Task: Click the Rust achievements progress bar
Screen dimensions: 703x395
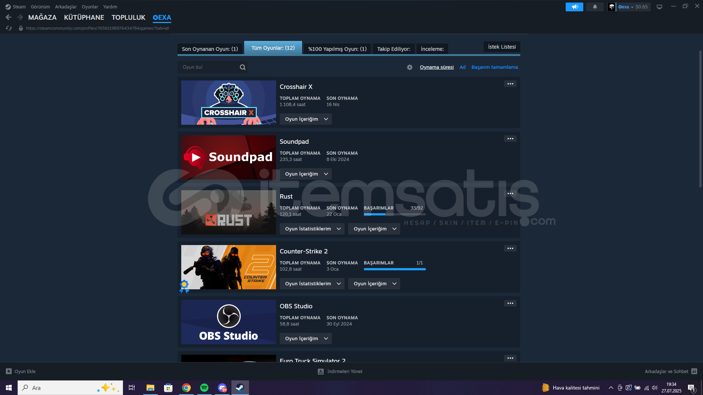Action: click(x=395, y=214)
